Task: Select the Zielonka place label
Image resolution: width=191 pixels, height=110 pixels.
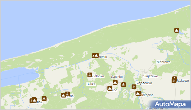Action: pos(98,76)
